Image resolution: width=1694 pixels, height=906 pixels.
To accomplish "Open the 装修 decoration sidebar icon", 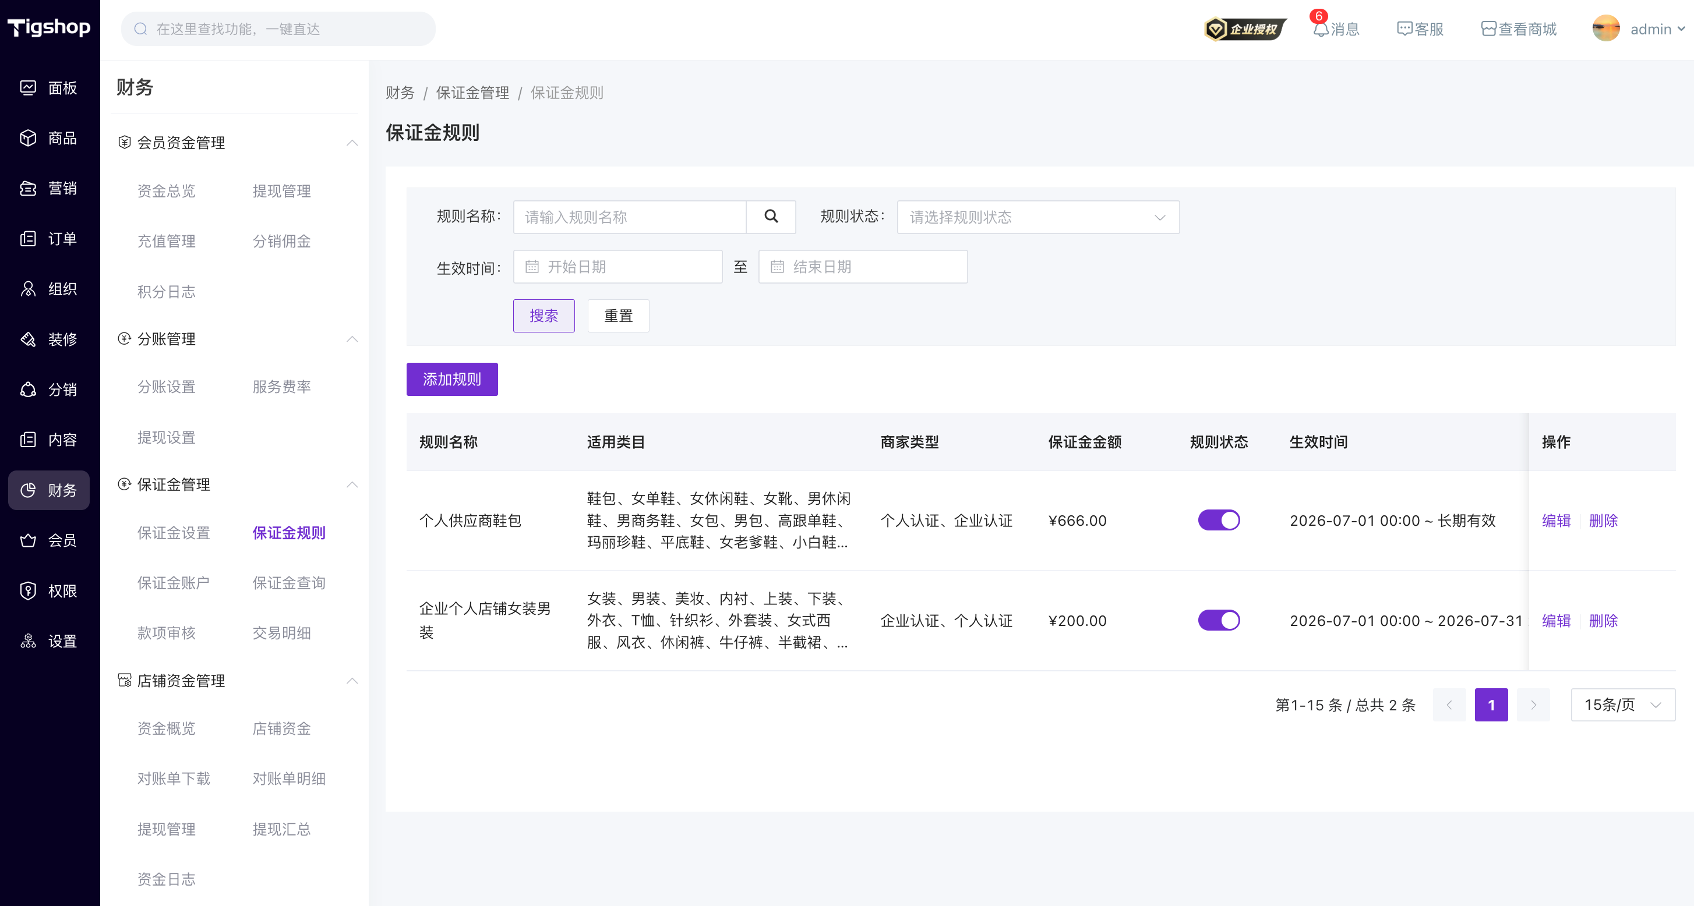I will tap(27, 339).
